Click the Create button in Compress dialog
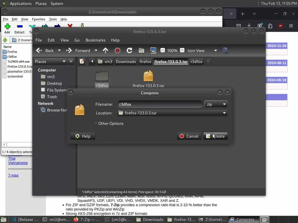This screenshot has width=298, height=223. (x=215, y=136)
